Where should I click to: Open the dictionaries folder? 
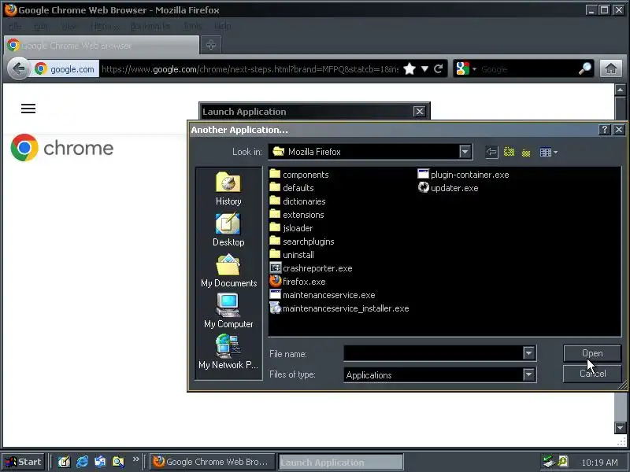point(298,201)
